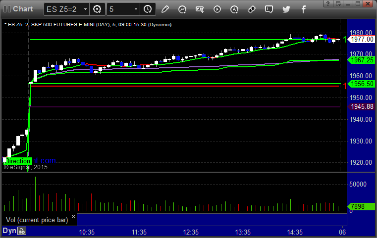Open the symbol settings gear icon
The height and width of the screenshot is (238, 377).
pos(97,9)
